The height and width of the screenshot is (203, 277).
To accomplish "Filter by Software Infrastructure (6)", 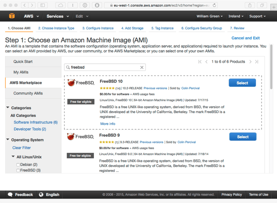I will point(36,122).
